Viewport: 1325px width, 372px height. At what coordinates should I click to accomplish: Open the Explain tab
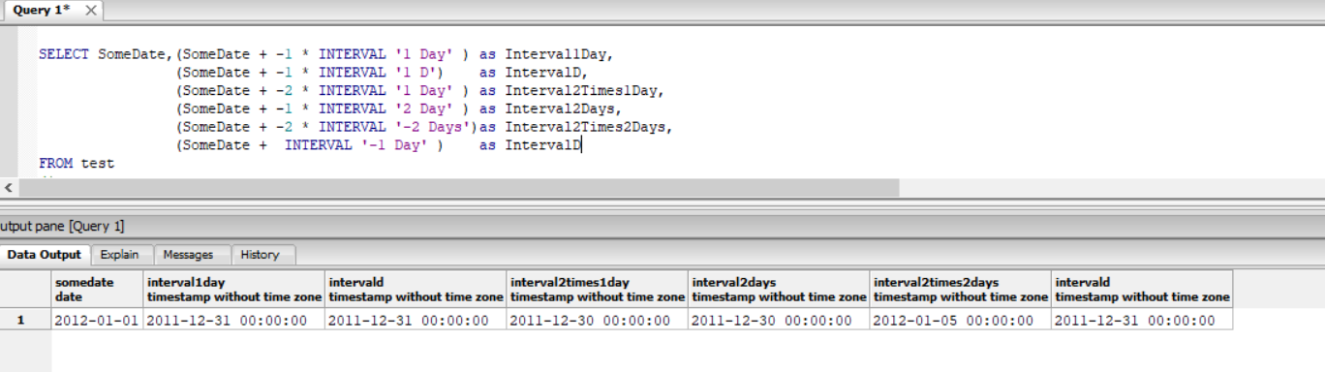(x=119, y=255)
